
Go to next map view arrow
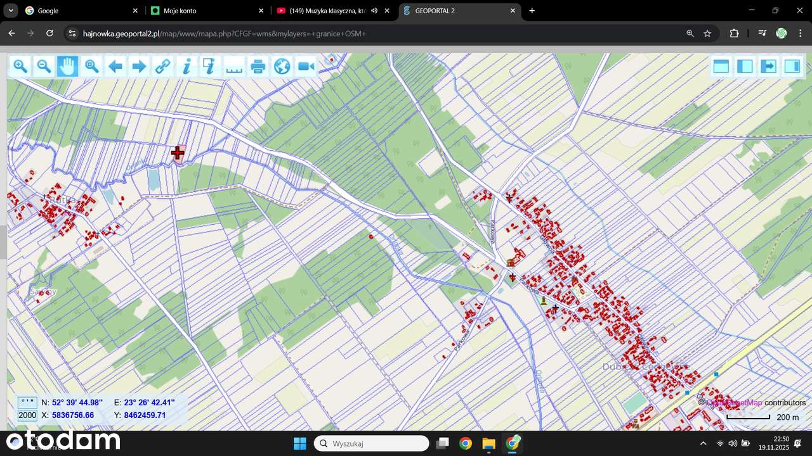click(x=139, y=66)
